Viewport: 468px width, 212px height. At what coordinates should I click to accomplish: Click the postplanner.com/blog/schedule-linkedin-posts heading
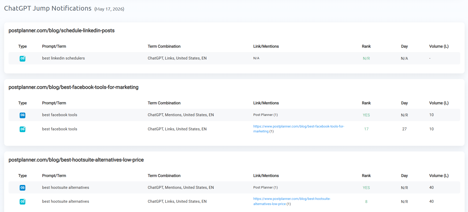(62, 30)
